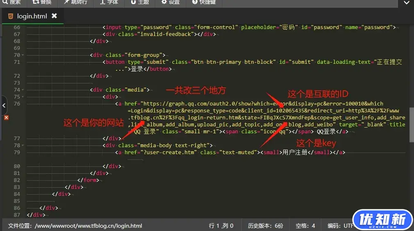
Task: Open the 设置 gear settings
Action: [x=171, y=2]
